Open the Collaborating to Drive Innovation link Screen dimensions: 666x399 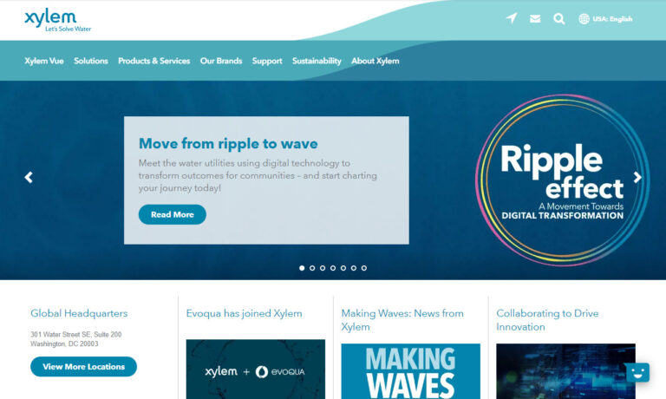click(547, 320)
